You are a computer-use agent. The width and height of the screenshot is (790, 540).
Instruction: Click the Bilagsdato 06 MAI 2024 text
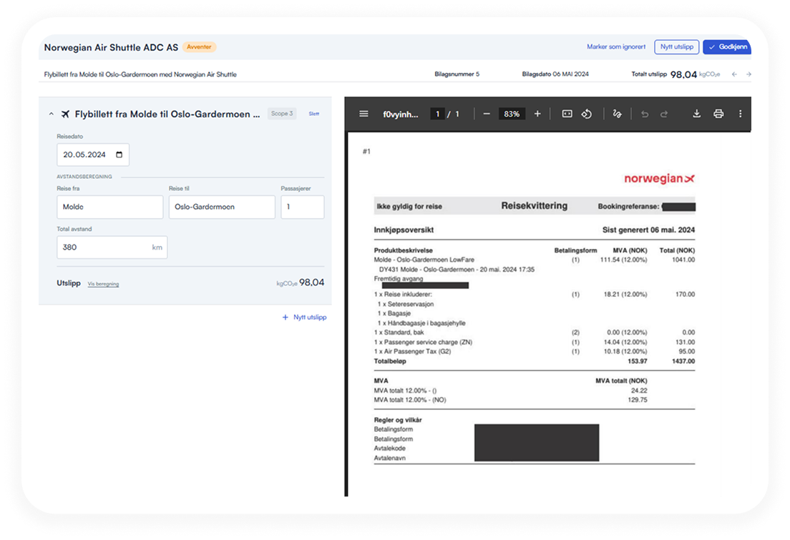(555, 74)
